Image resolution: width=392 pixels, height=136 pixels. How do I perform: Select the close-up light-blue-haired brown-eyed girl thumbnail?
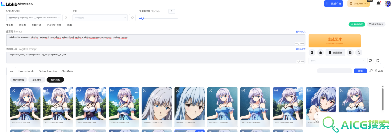[189, 107]
